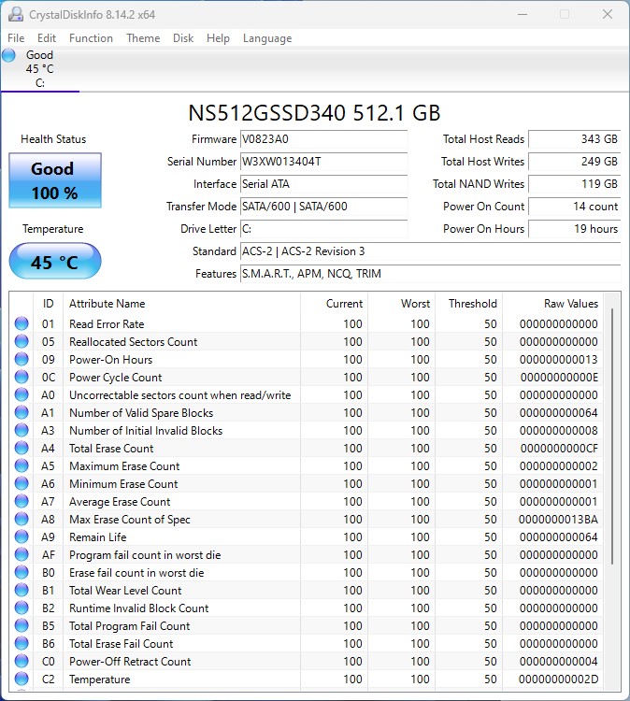The width and height of the screenshot is (630, 701).
Task: Click the status orb for Max Erase Count of Spec
Action: (21, 519)
